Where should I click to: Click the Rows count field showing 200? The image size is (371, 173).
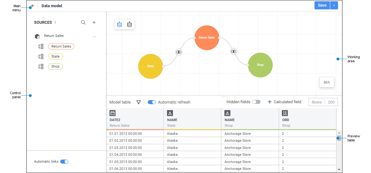[323, 102]
